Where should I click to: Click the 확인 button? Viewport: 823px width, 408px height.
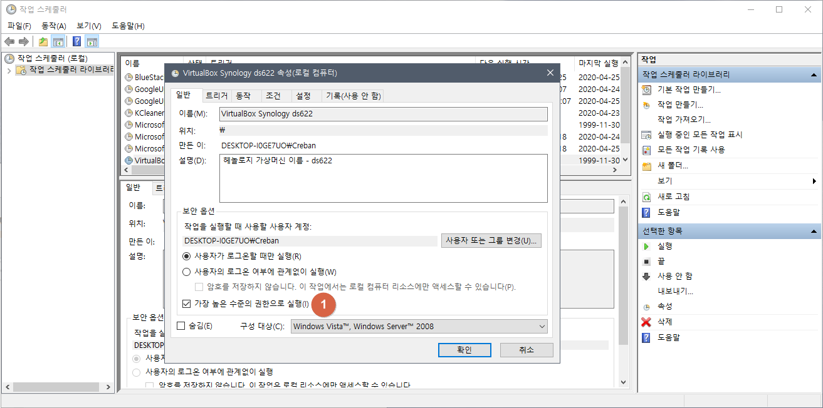(x=464, y=350)
